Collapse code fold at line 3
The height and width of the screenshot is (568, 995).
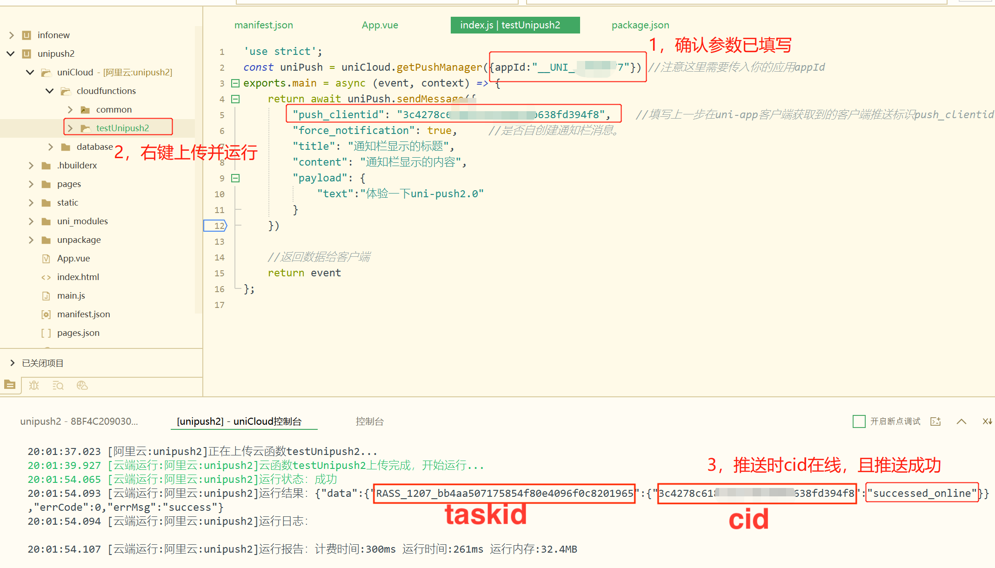235,83
